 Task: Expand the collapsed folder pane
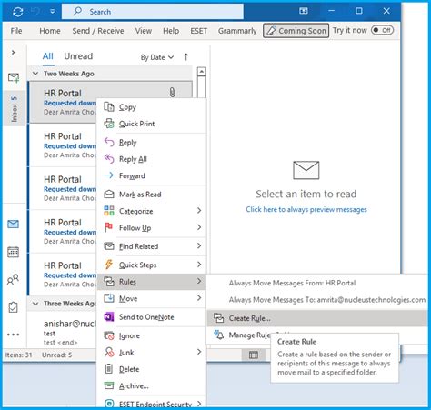[x=14, y=53]
